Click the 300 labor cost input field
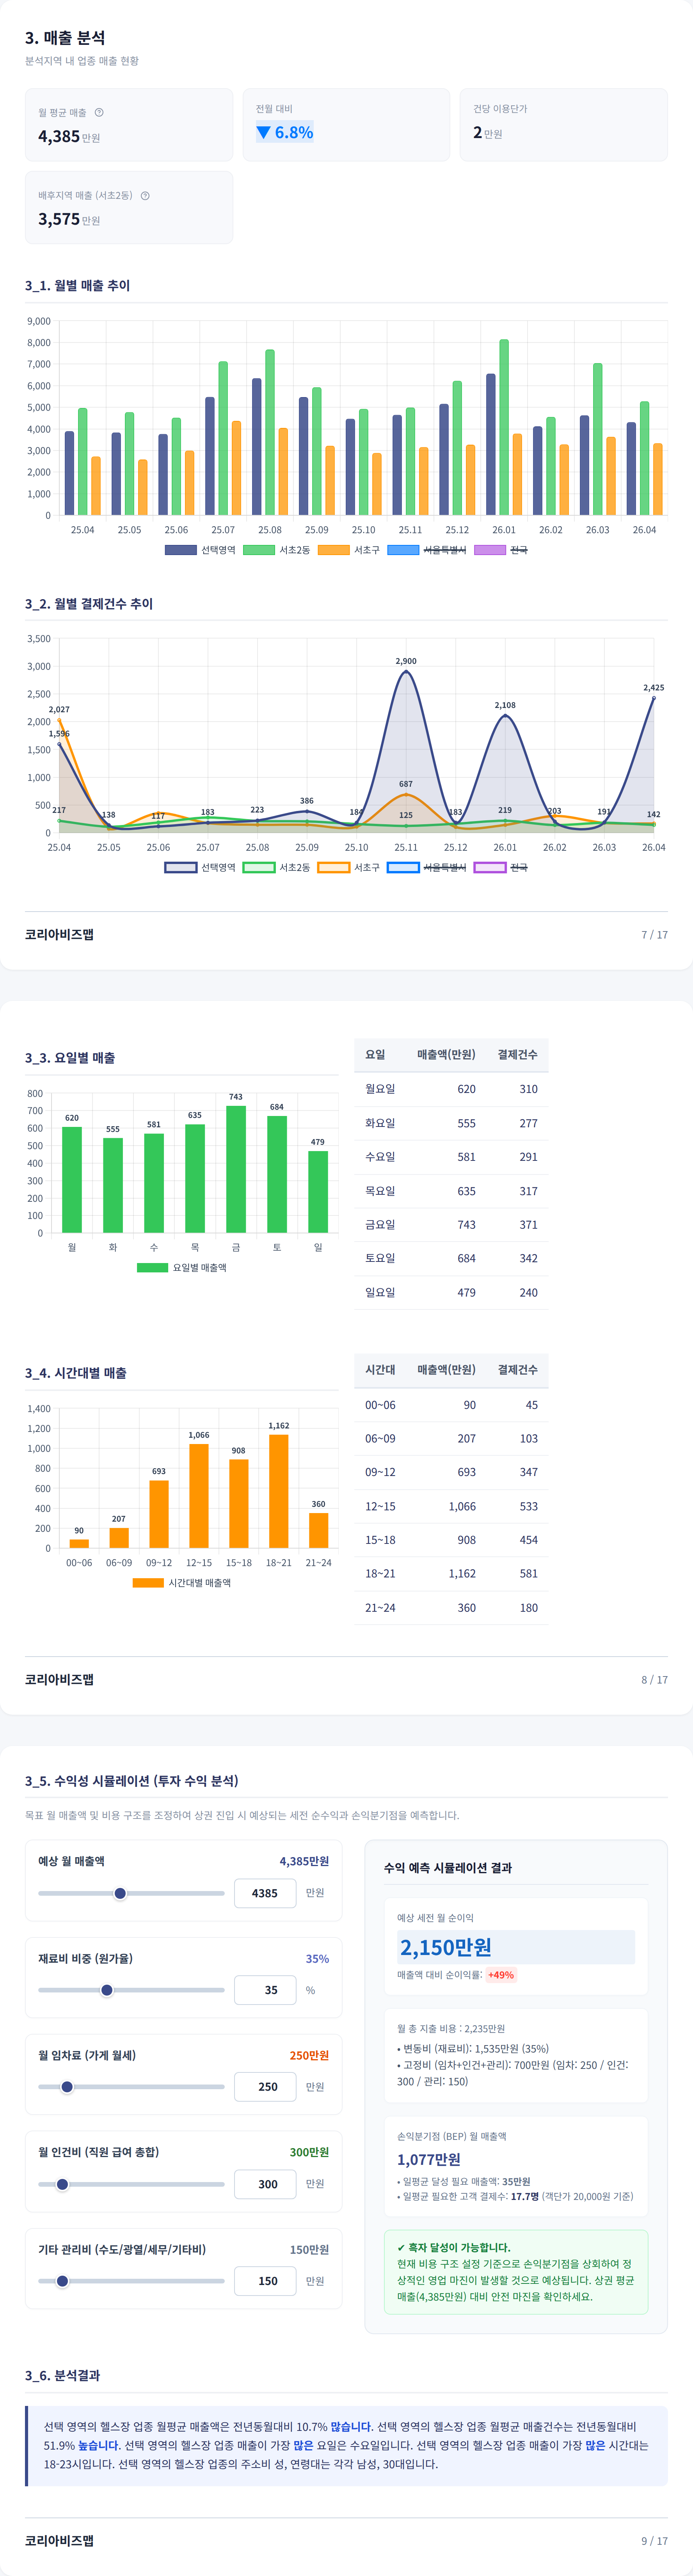 point(265,2184)
